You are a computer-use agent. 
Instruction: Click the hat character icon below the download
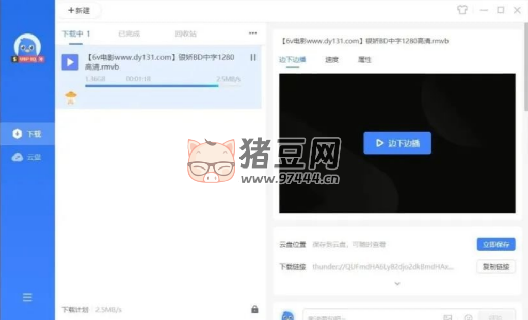pyautogui.click(x=71, y=97)
